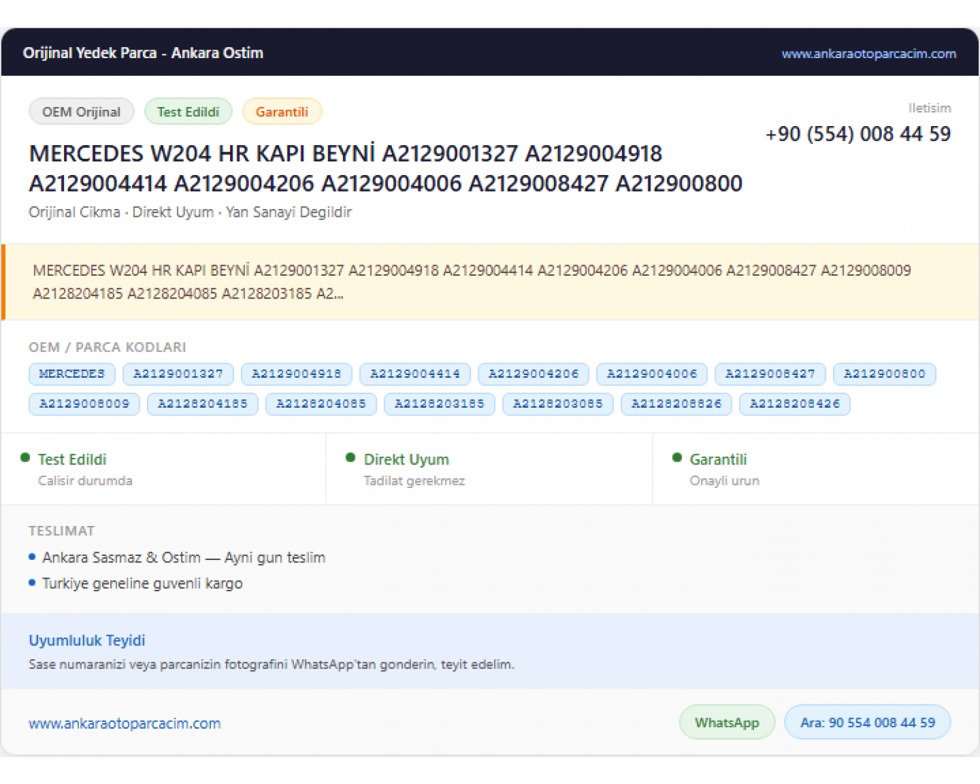The height and width of the screenshot is (784, 980).
Task: Open the WhatsApp button
Action: (727, 723)
